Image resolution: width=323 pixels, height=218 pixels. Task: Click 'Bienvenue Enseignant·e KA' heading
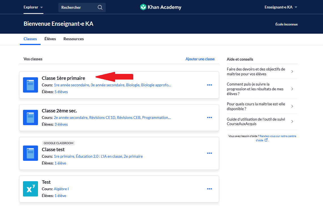pyautogui.click(x=58, y=24)
